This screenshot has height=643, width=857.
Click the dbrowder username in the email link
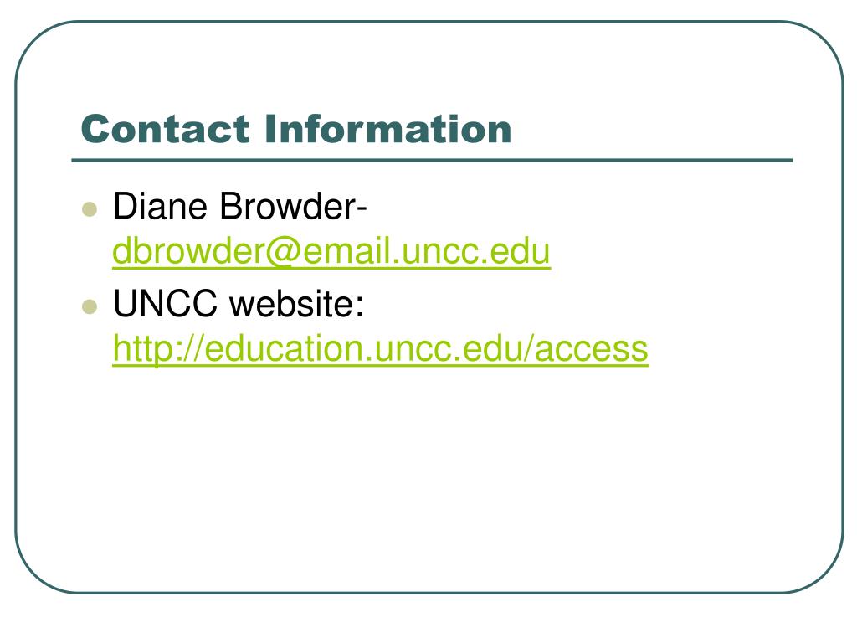pyautogui.click(x=189, y=251)
